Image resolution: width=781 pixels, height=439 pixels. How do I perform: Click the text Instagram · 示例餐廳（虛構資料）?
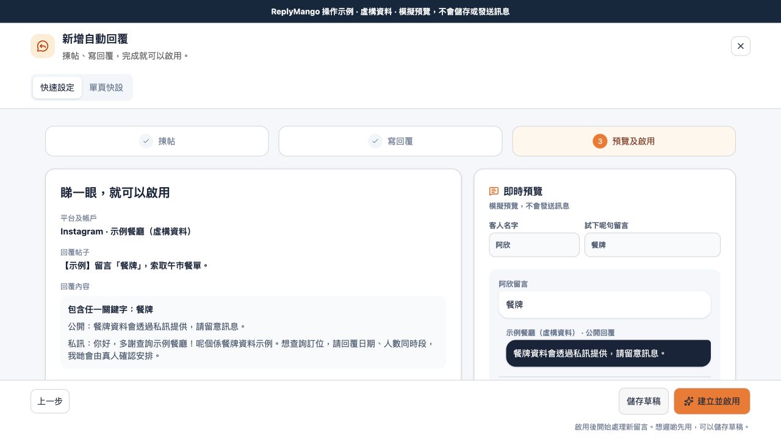[x=126, y=232]
